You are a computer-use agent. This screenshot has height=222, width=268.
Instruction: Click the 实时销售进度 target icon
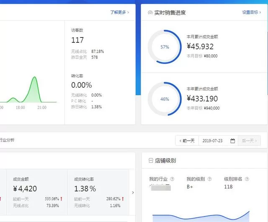(x=150, y=13)
